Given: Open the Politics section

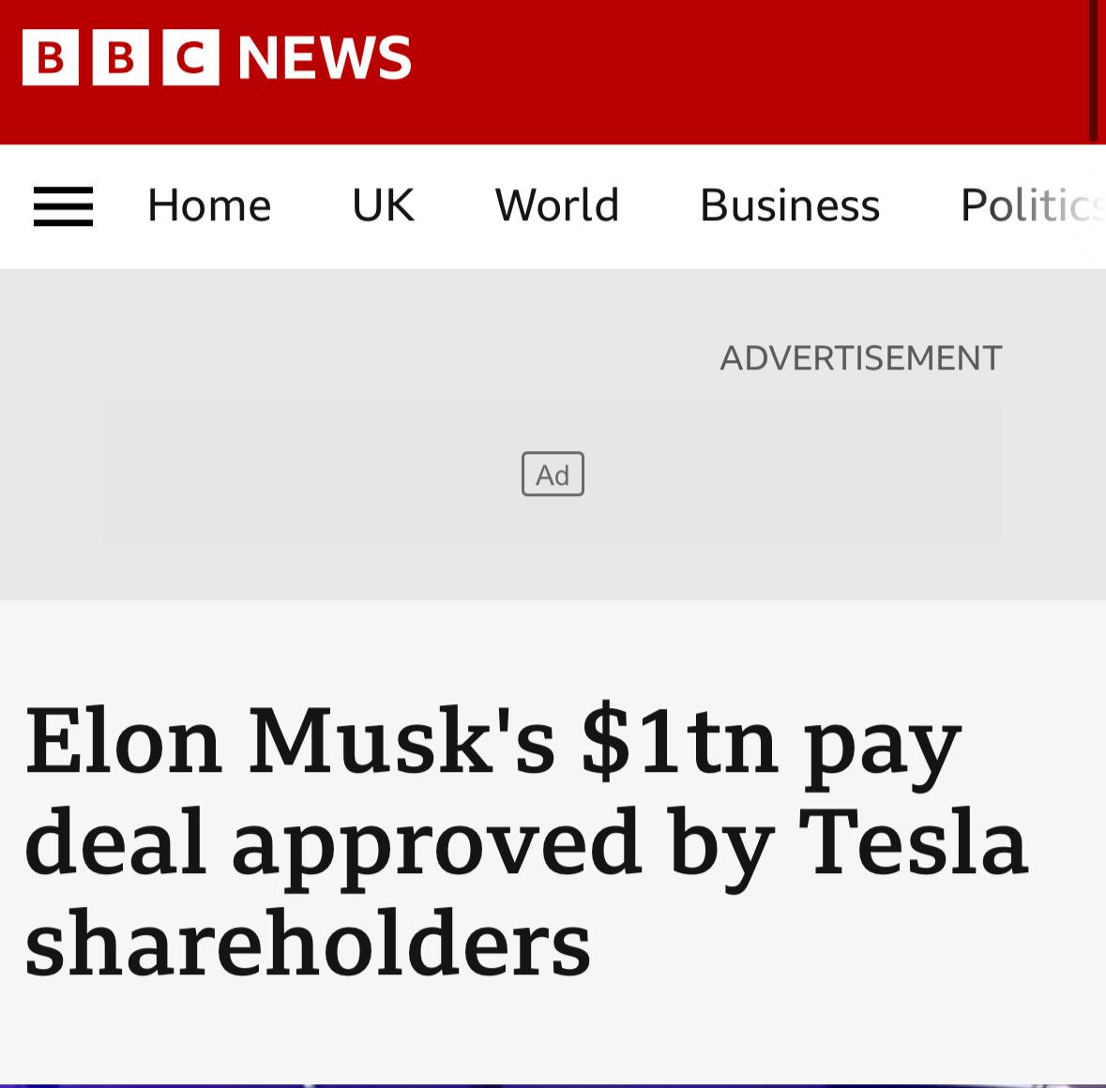Looking at the screenshot, I should [1031, 205].
